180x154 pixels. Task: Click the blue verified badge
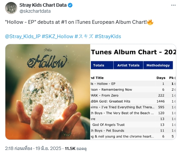[70, 5]
